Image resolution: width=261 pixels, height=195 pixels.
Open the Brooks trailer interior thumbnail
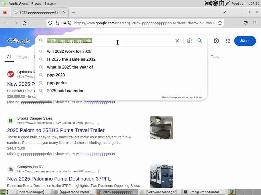coord(161,128)
